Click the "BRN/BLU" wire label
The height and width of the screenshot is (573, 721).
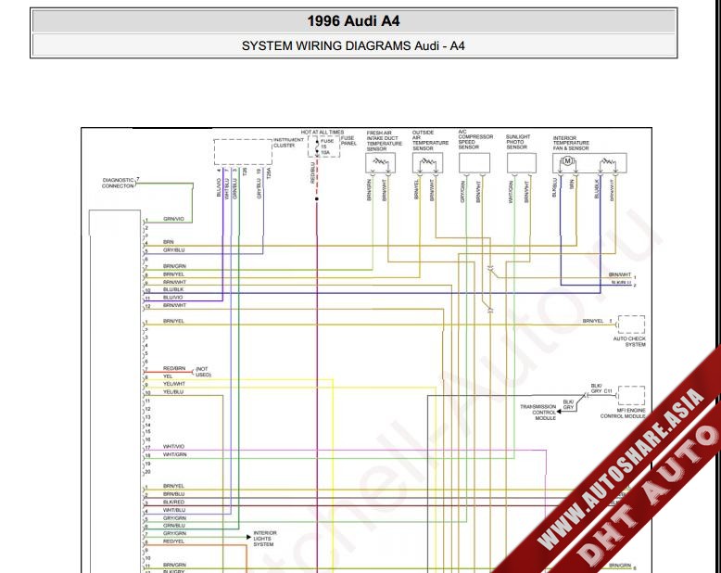pyautogui.click(x=174, y=494)
